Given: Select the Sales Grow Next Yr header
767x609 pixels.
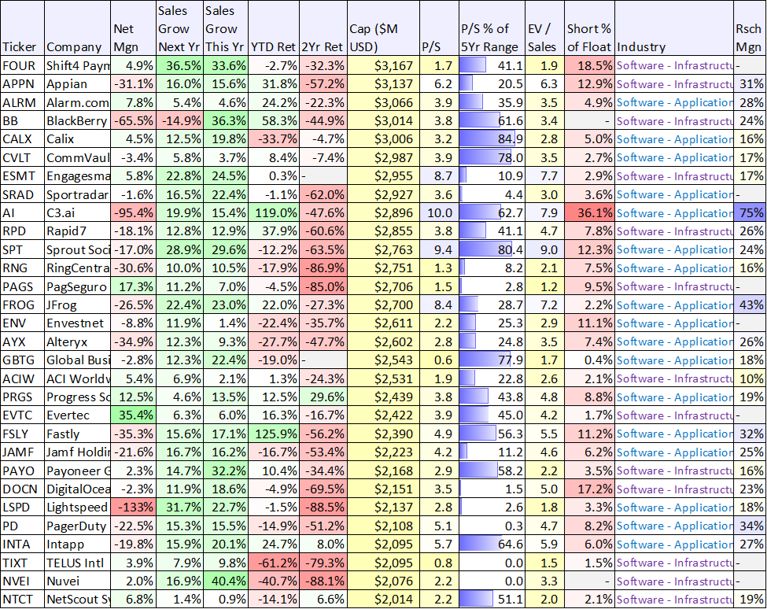Looking at the screenshot, I should click(x=179, y=28).
